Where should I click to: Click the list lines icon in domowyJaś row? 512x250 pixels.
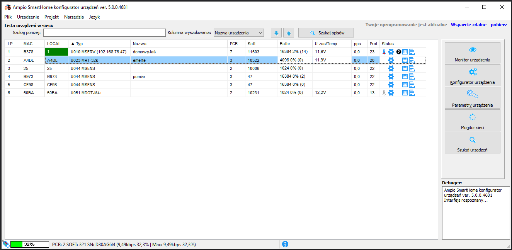click(412, 52)
